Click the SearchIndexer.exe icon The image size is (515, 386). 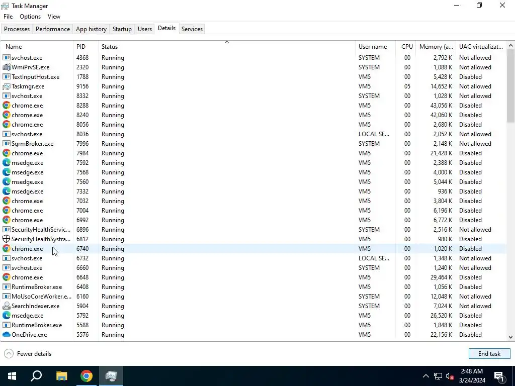coord(6,306)
